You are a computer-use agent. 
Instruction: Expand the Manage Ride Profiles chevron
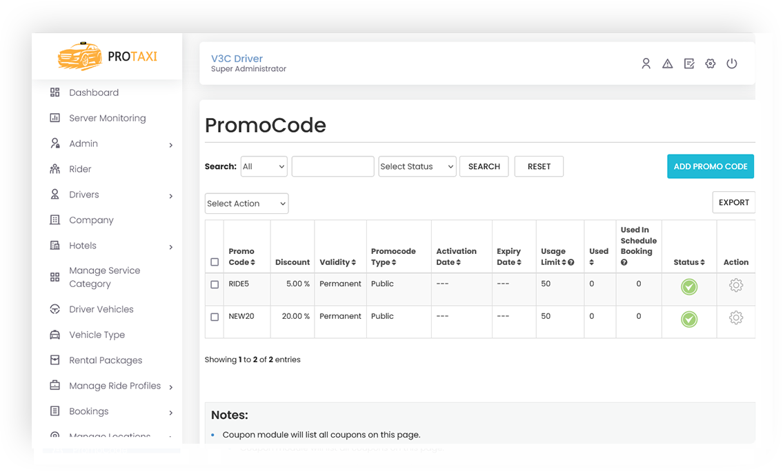171,387
